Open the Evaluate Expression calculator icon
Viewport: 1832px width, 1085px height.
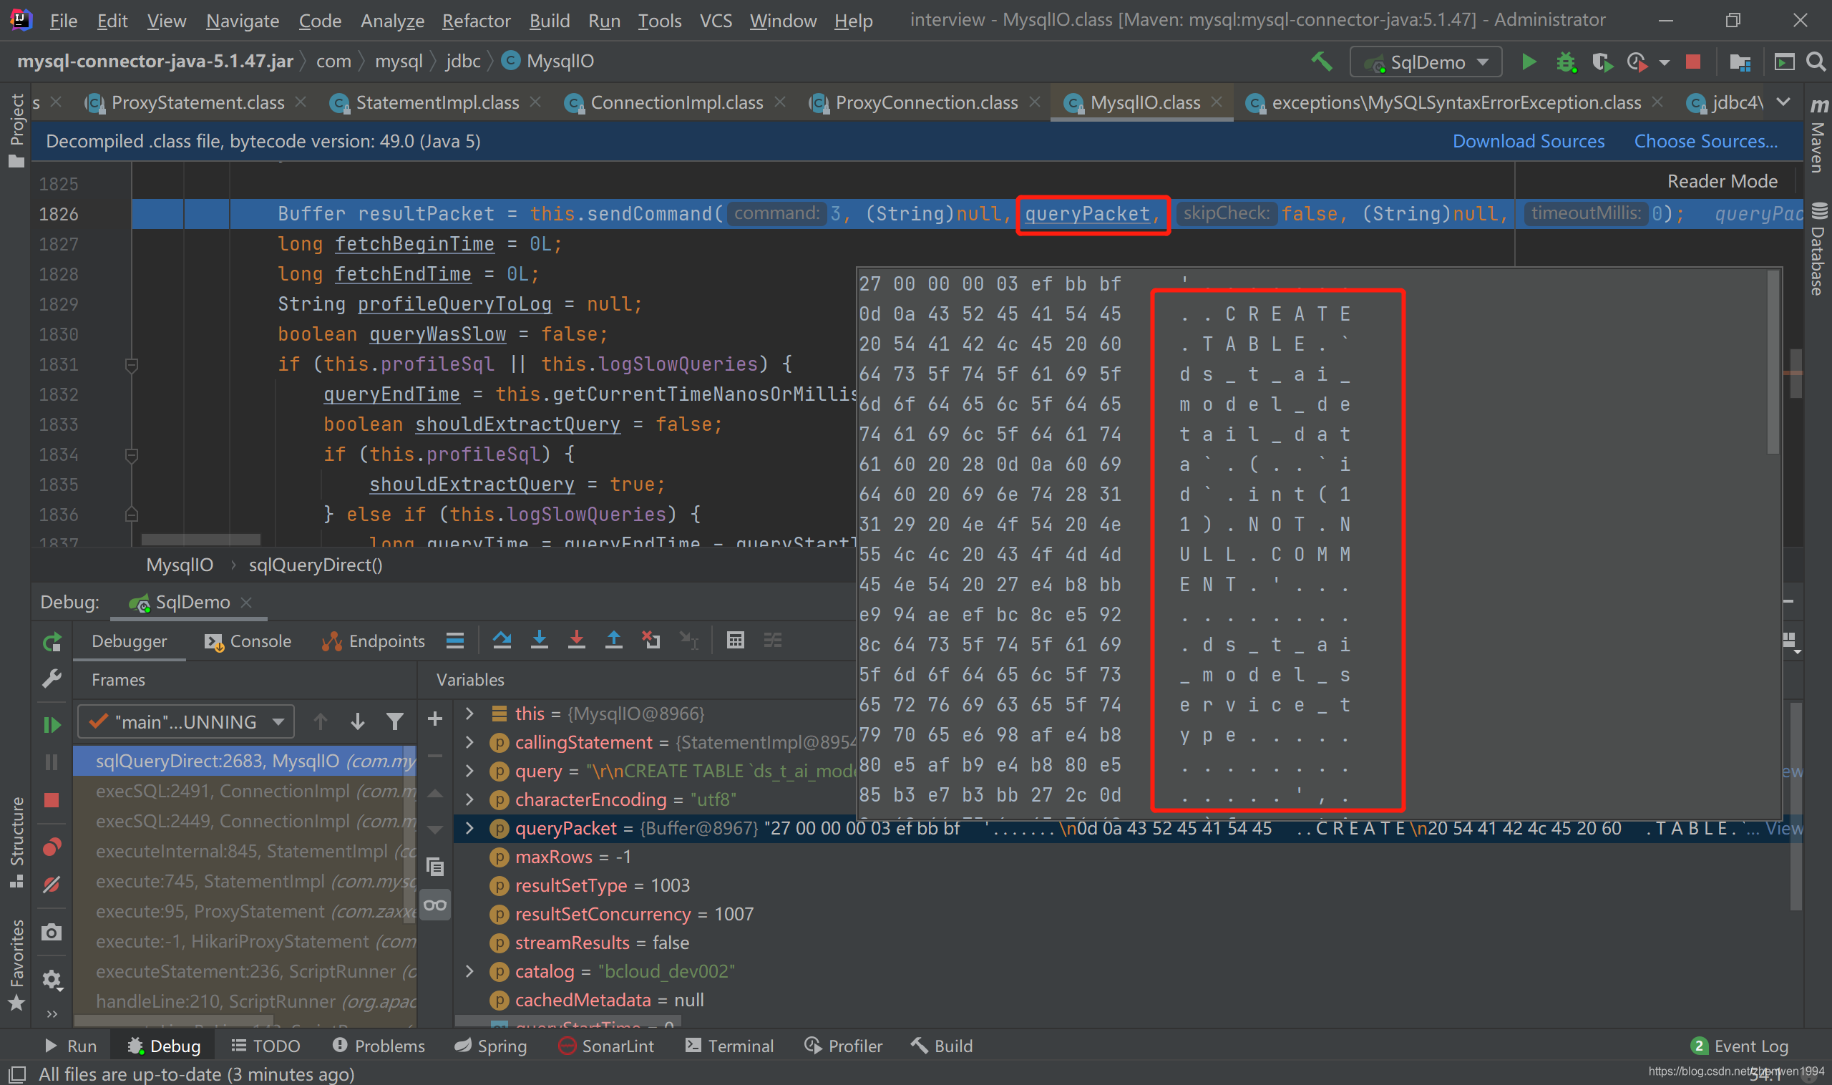[x=736, y=641]
